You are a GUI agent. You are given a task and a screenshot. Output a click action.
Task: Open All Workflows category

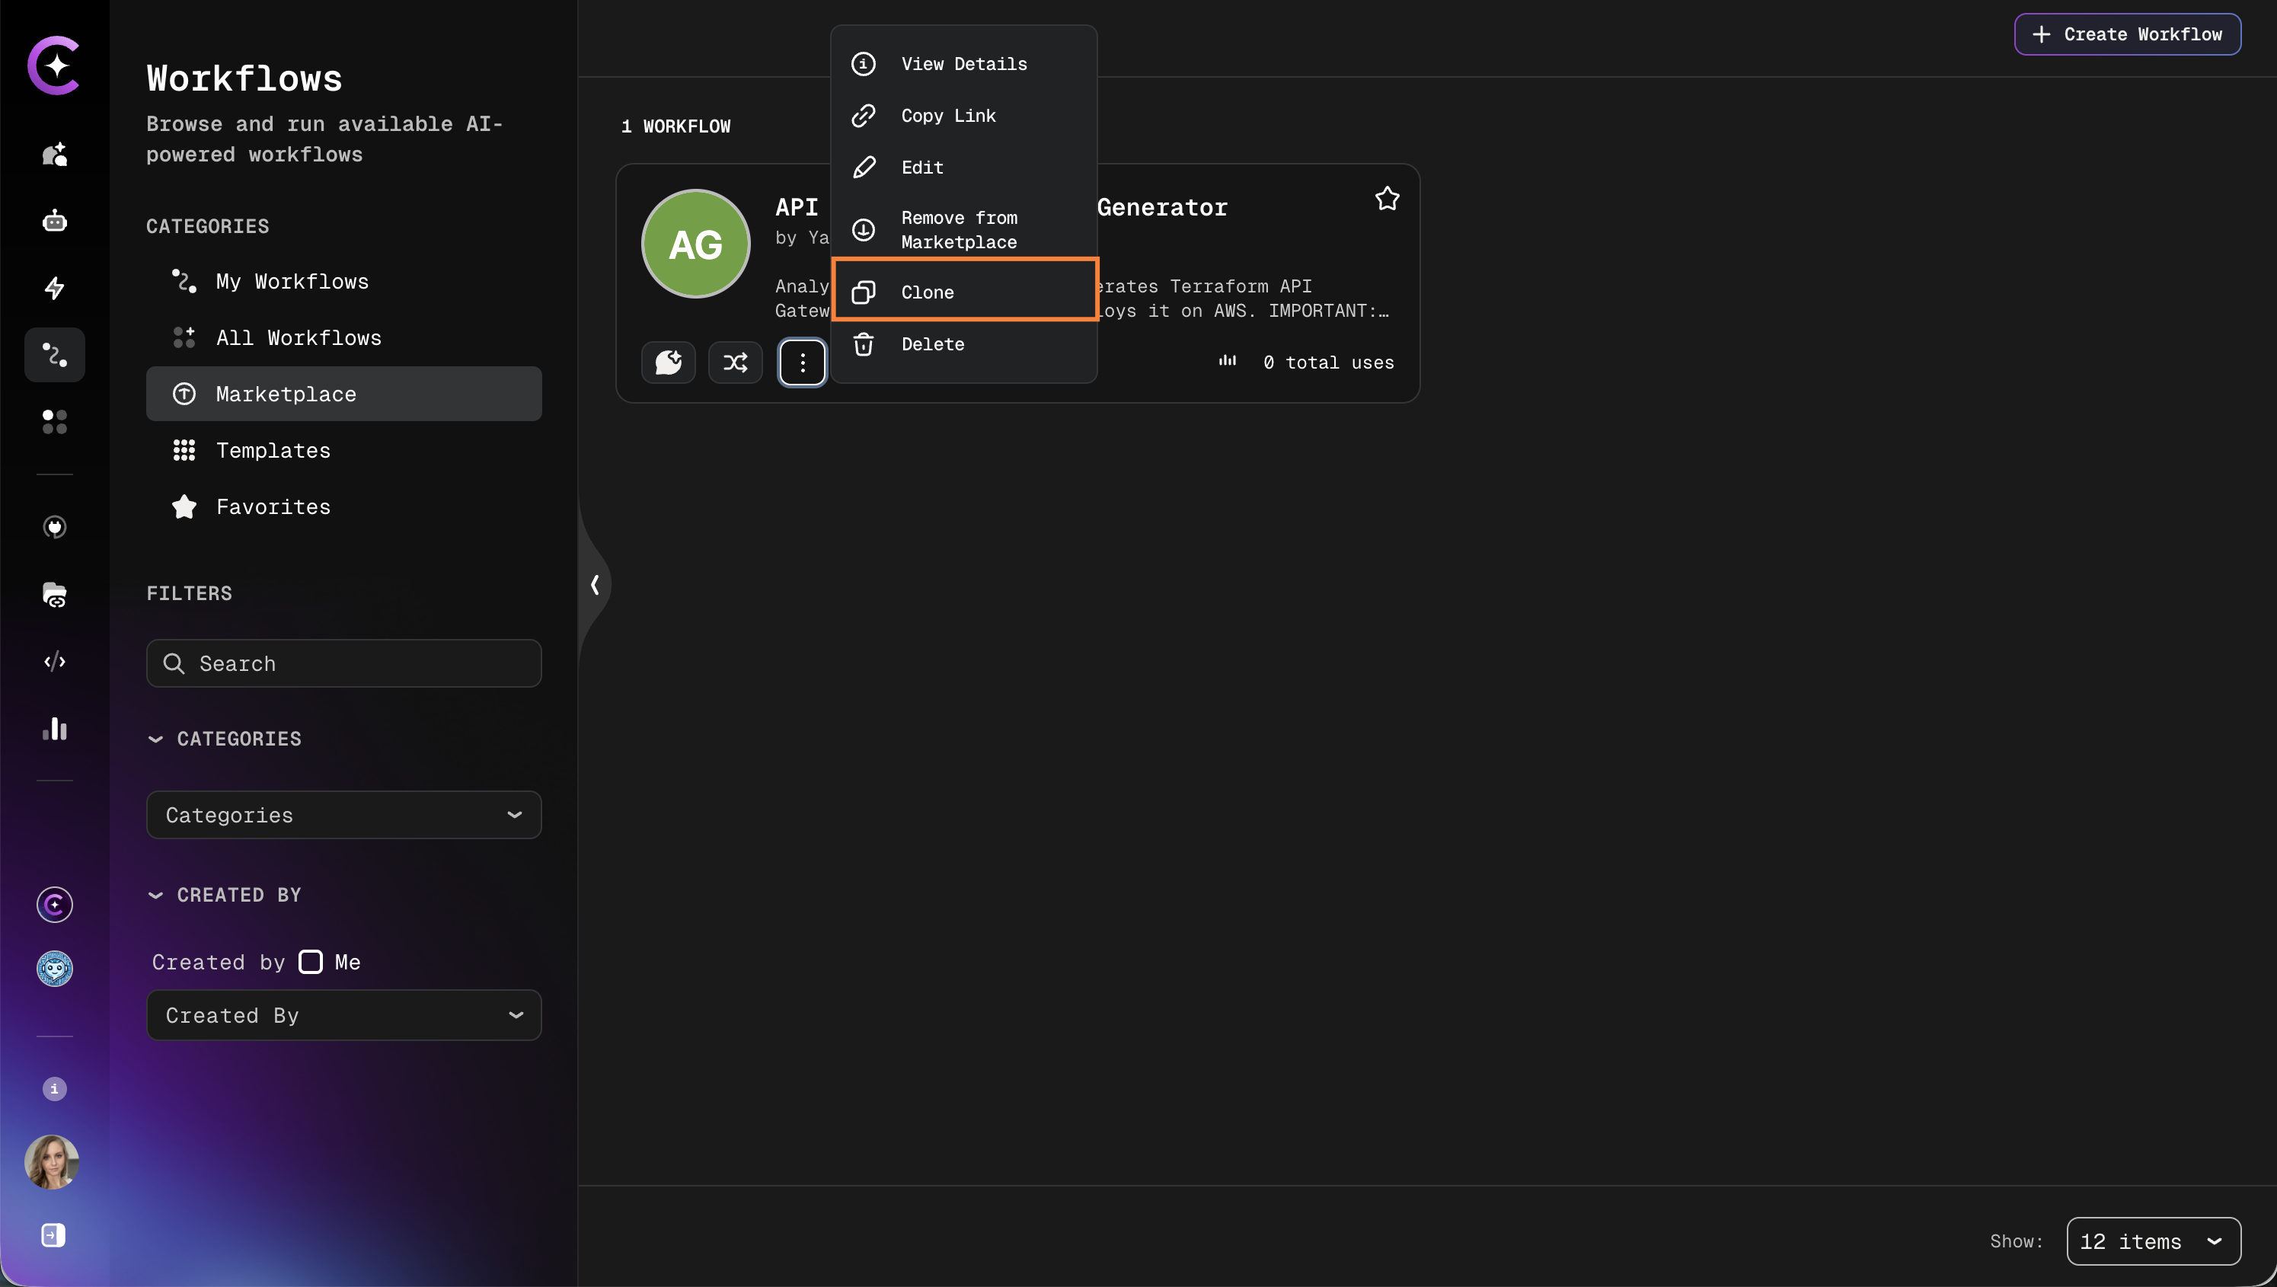tap(344, 337)
